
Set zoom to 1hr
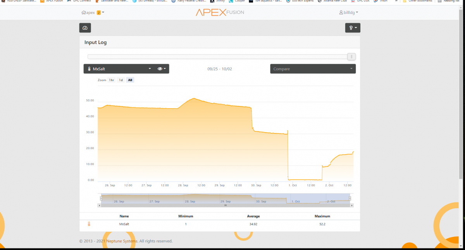pyautogui.click(x=111, y=80)
